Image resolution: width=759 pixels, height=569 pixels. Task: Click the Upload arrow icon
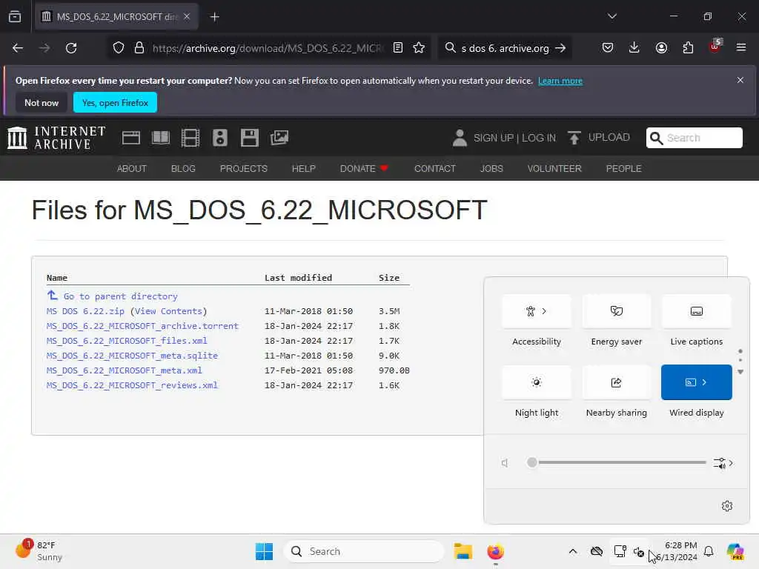574,138
